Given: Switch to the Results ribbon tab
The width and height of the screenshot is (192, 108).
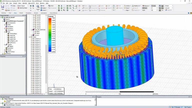Looking at the screenshot, I should point(36,13).
